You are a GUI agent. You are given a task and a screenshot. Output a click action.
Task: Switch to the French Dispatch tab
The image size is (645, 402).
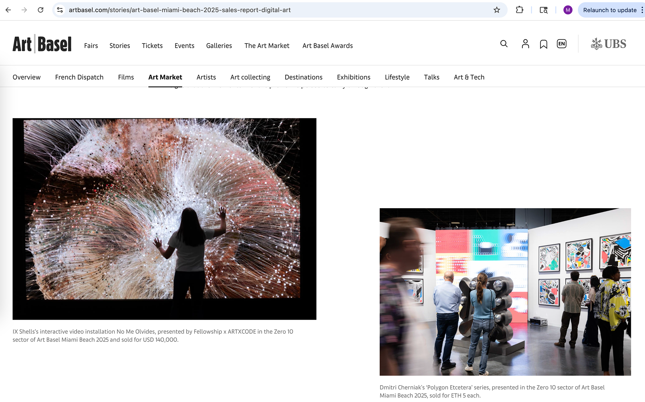coord(79,77)
